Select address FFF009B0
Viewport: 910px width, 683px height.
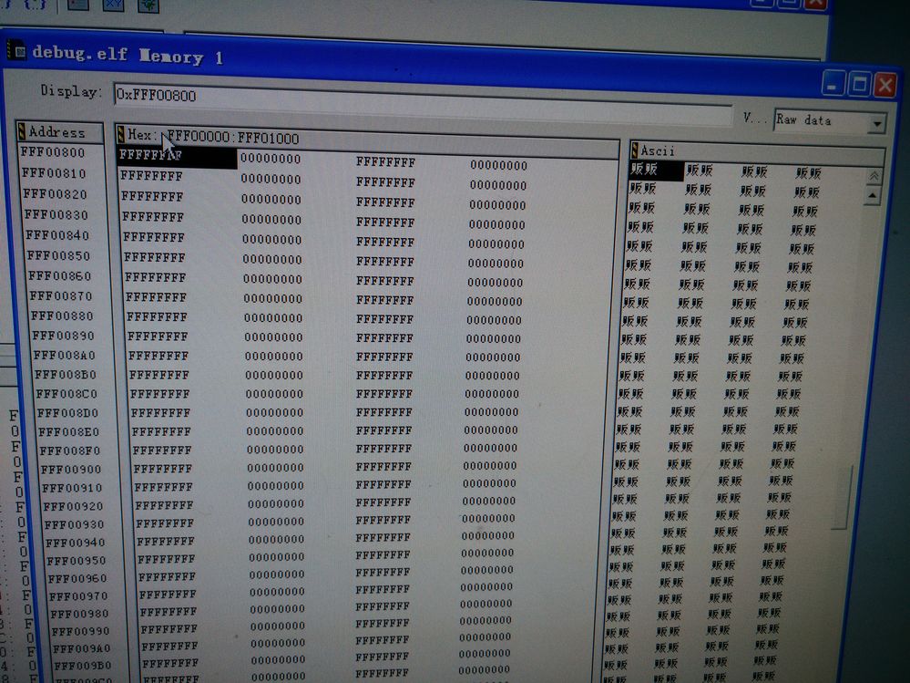point(83,666)
